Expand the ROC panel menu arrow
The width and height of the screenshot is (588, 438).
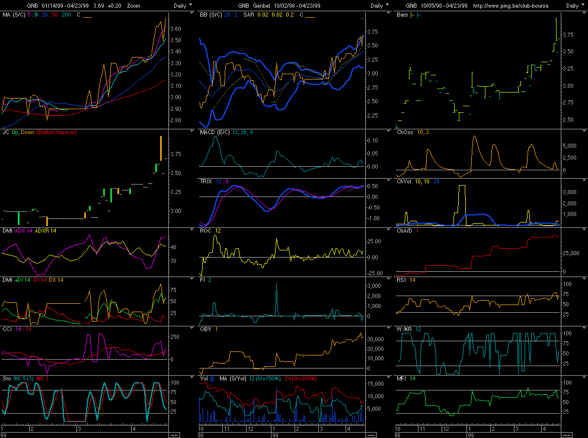[x=388, y=229]
